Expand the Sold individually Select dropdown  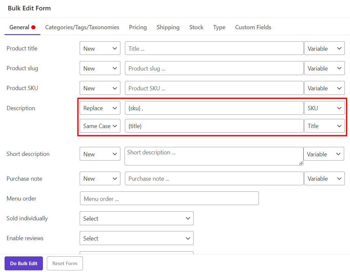[x=136, y=218]
